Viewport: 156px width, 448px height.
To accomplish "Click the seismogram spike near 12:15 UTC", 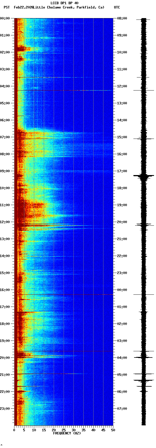I will pyautogui.click(x=144, y=90).
